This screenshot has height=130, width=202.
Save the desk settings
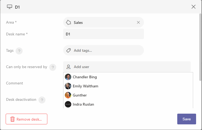[187, 119]
